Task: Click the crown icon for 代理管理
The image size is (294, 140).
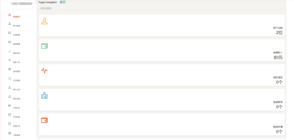Action: pyautogui.click(x=9, y=33)
